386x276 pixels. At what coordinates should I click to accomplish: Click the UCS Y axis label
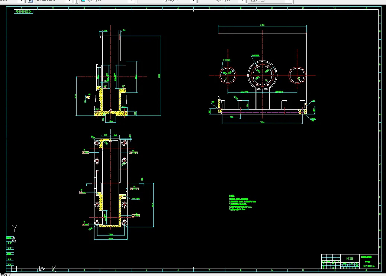coord(15,228)
